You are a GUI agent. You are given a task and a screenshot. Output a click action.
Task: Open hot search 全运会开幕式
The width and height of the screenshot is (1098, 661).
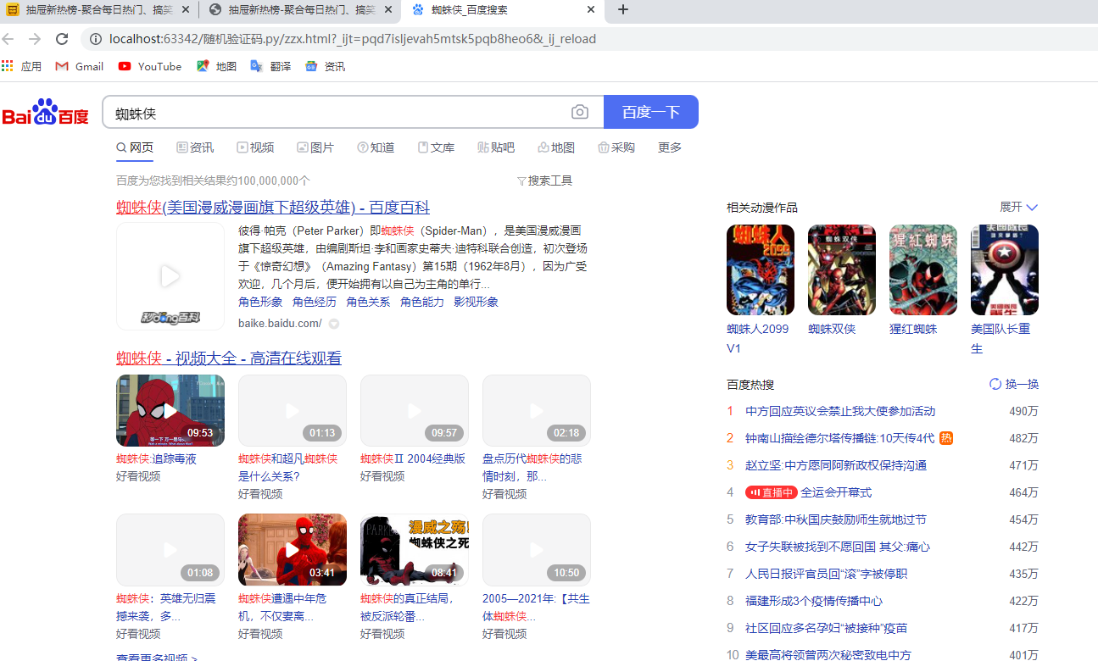(x=836, y=492)
